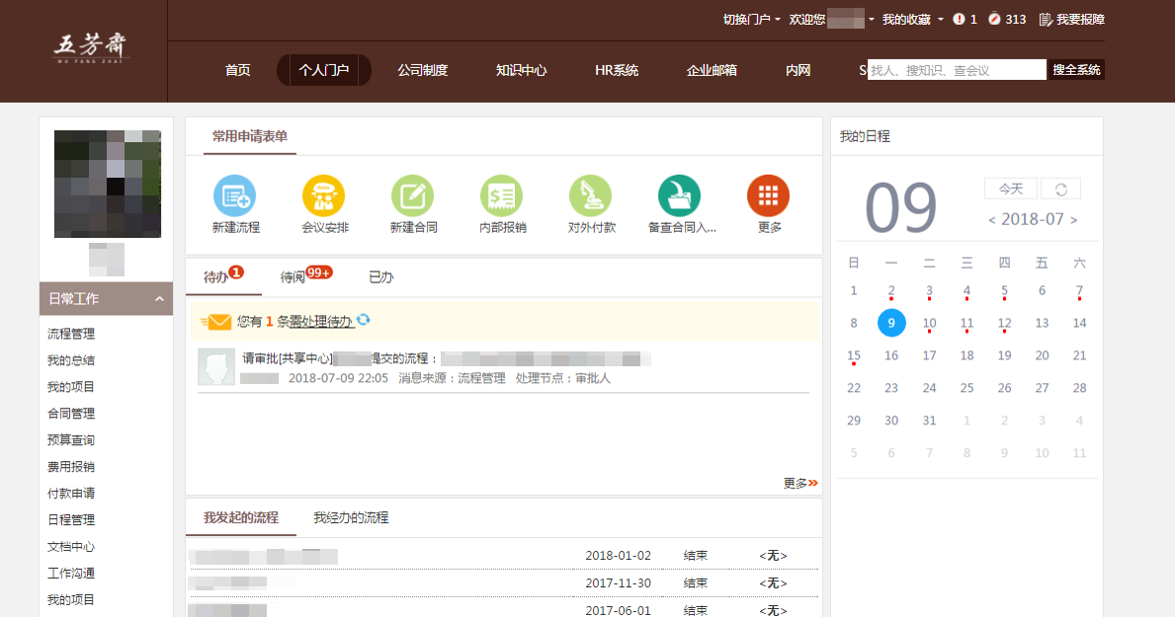Screen dimensions: 1175x617
Task: Click the user profile photo
Action: (107, 185)
